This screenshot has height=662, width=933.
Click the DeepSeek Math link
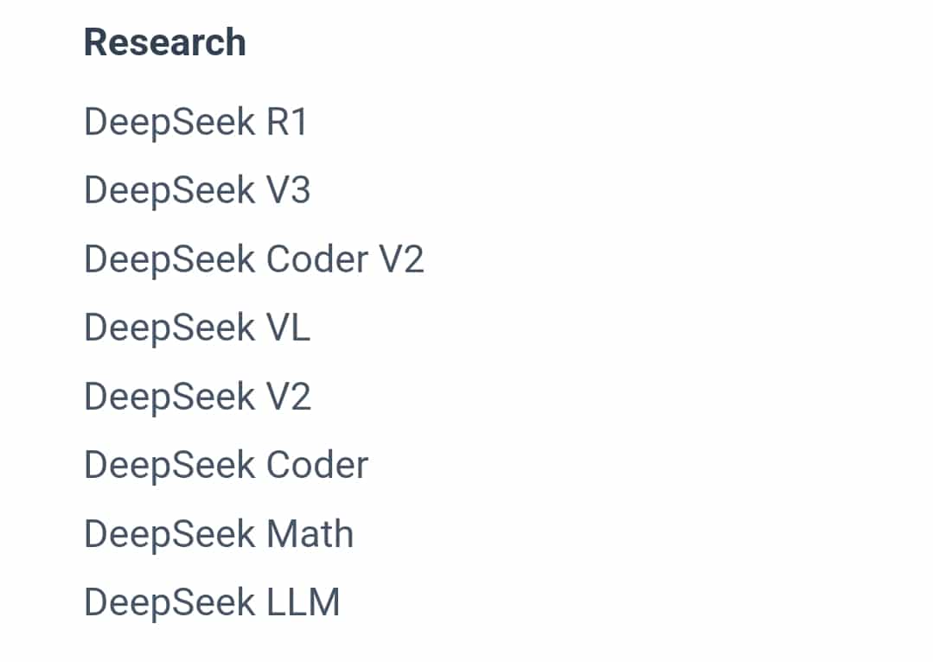219,534
